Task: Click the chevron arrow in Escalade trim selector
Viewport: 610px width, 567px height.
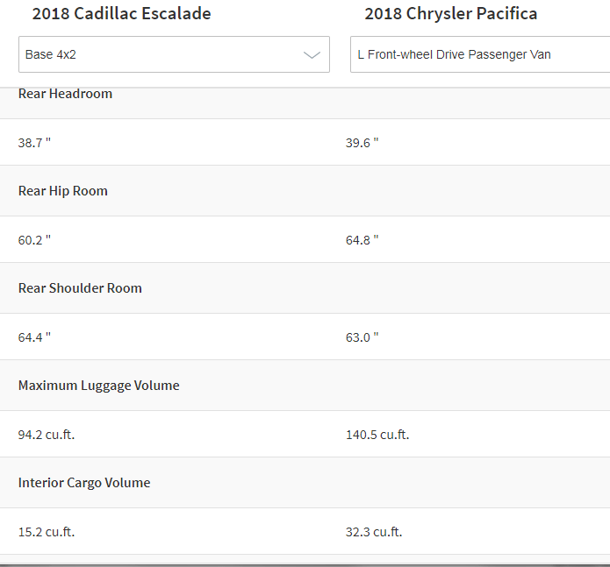Action: point(312,54)
